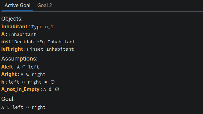The image size is (203, 114).
Task: Click the left right Finset line
Action: [x=38, y=49]
